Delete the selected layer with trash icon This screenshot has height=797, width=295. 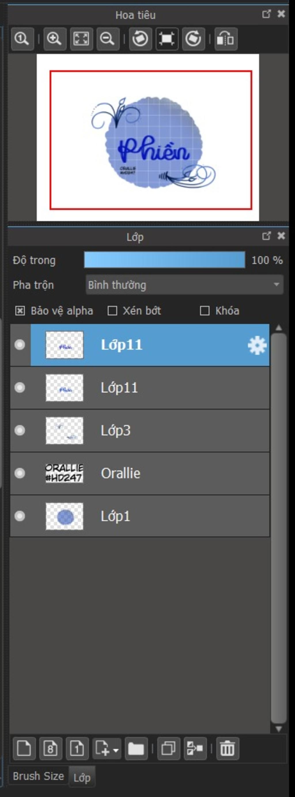coord(228,748)
